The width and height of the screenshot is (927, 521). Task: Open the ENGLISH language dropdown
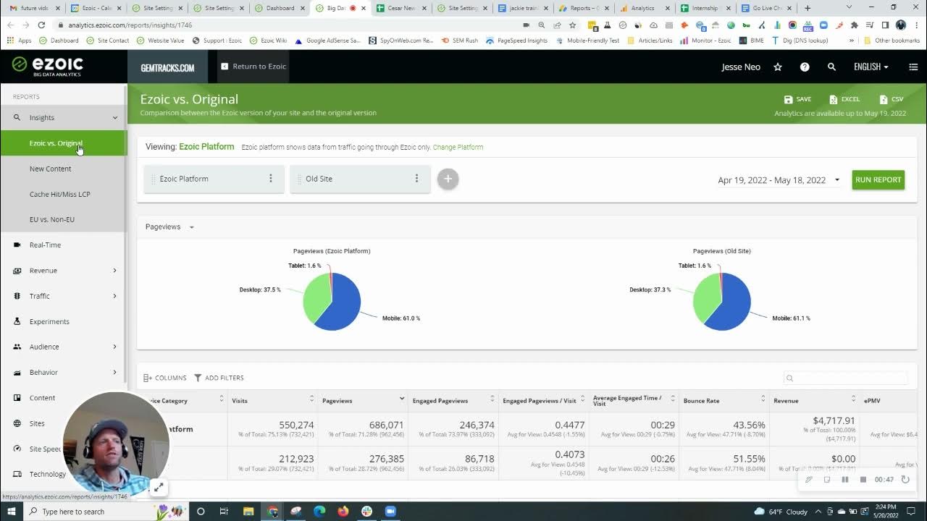click(x=871, y=67)
